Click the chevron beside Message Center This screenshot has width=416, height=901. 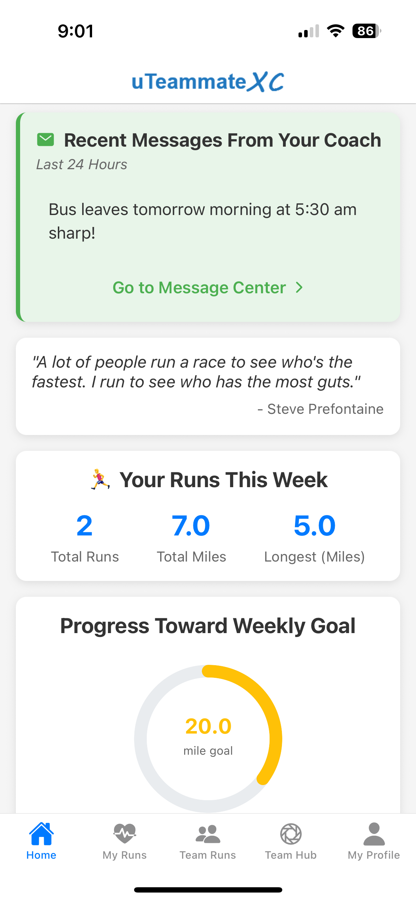pyautogui.click(x=299, y=288)
